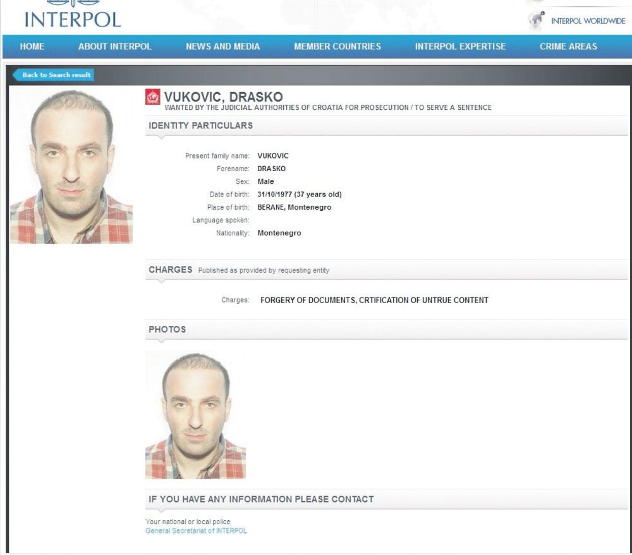Image resolution: width=632 pixels, height=555 pixels.
Task: Click the contact information section header
Action: (x=386, y=499)
